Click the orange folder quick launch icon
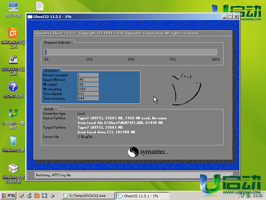 click(37, 196)
